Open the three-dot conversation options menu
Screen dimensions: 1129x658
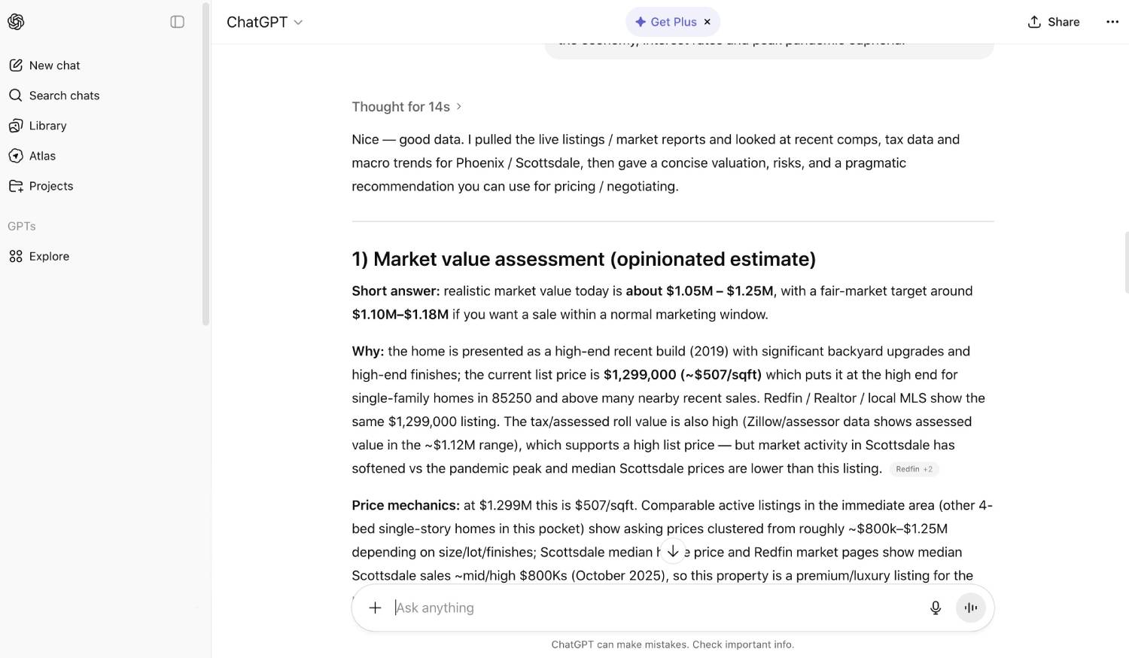(1112, 22)
